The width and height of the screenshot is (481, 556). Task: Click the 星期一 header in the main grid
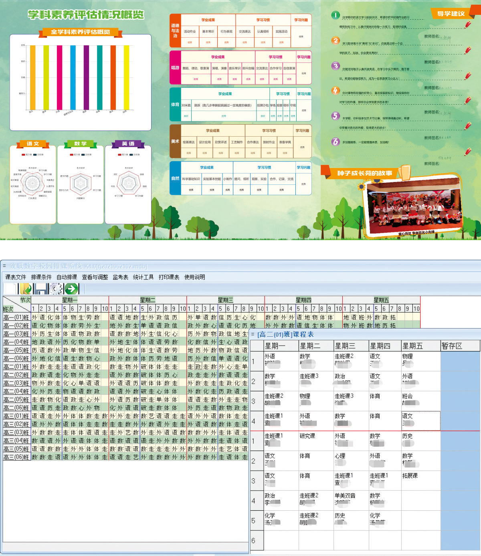(x=70, y=300)
